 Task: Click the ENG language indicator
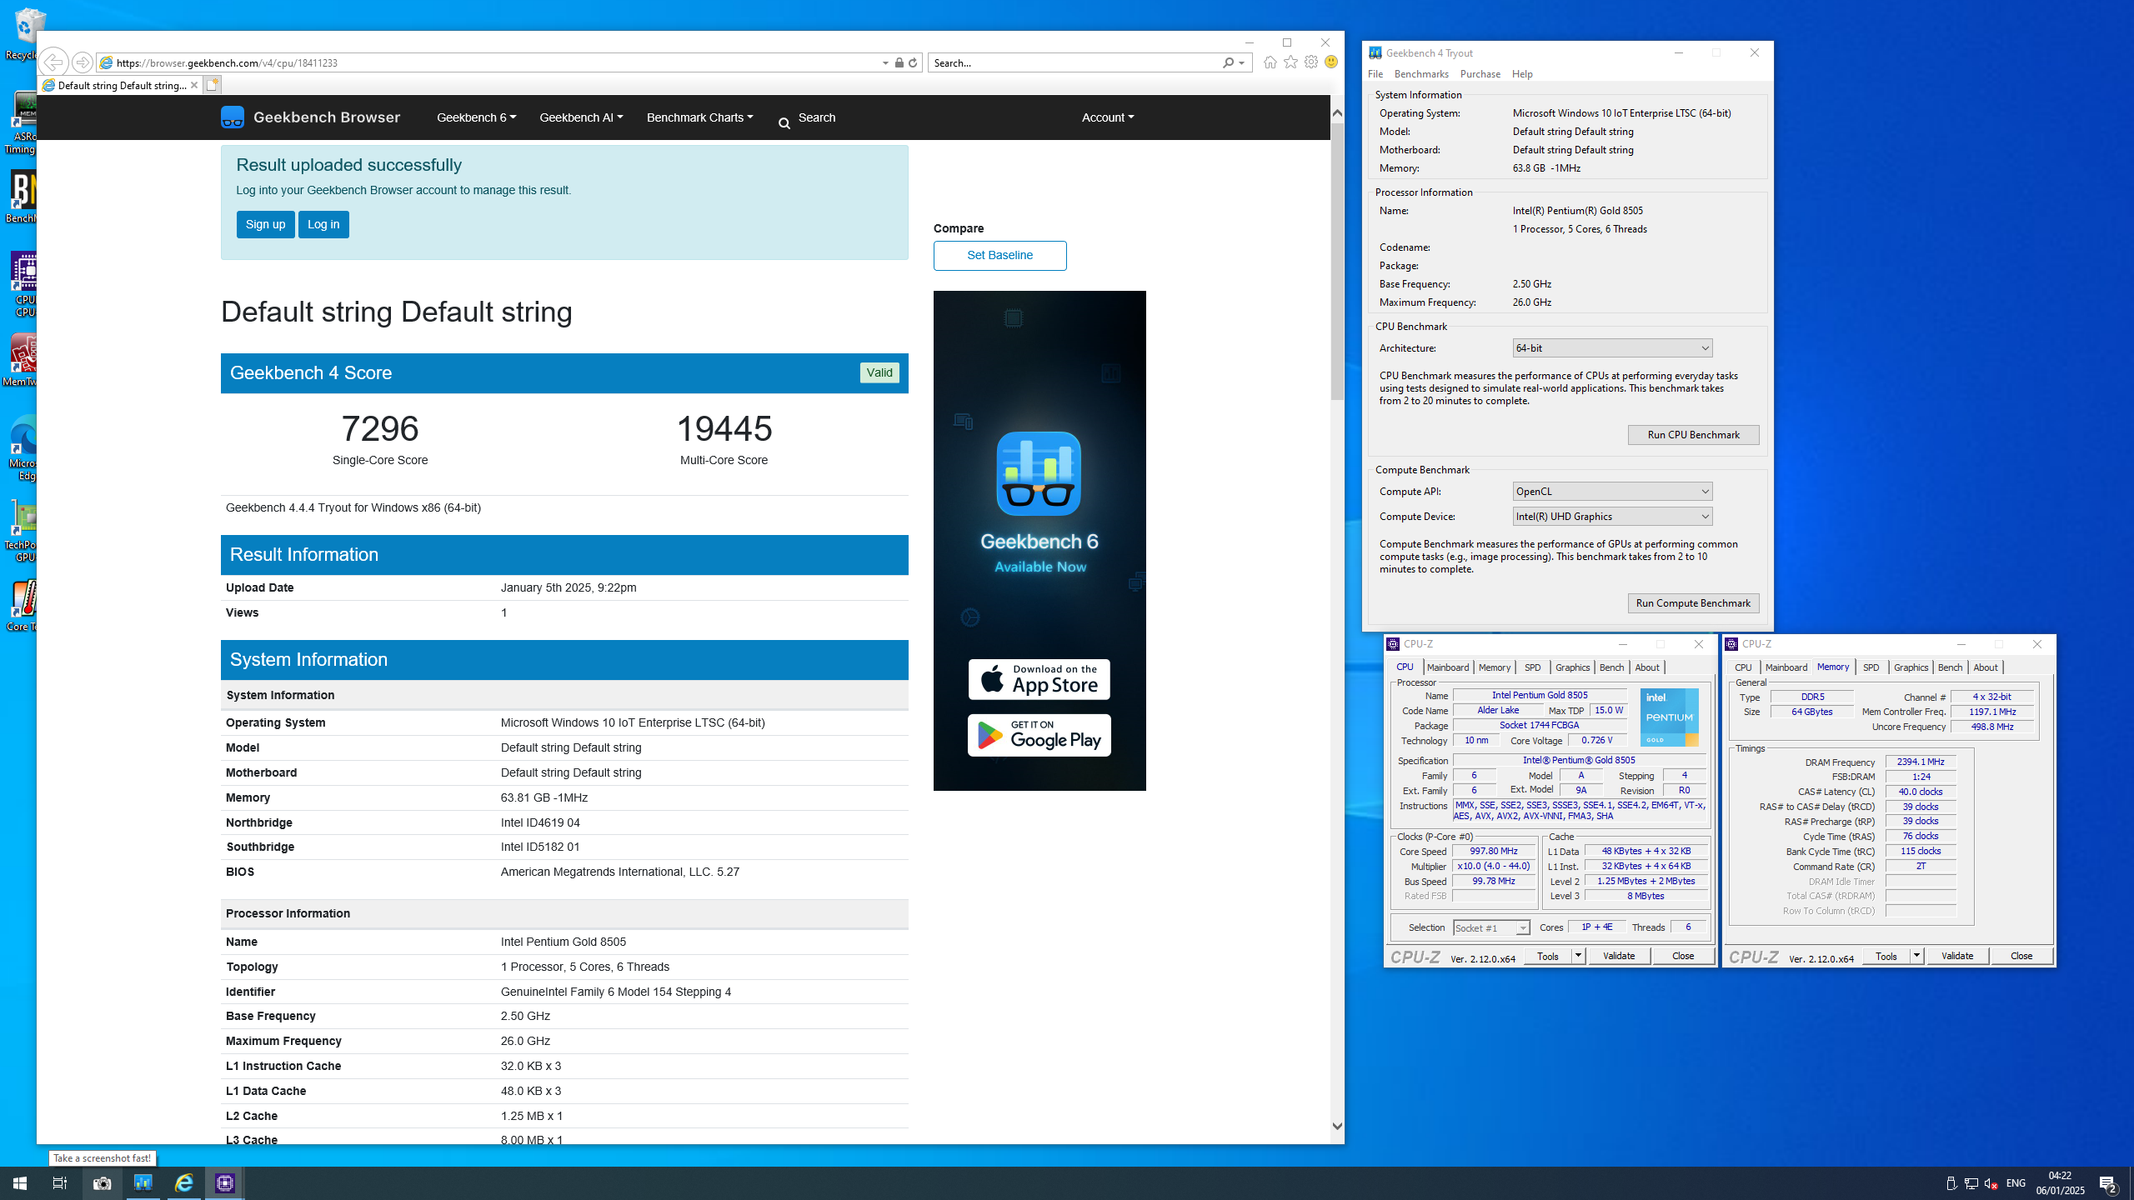pyautogui.click(x=2016, y=1183)
